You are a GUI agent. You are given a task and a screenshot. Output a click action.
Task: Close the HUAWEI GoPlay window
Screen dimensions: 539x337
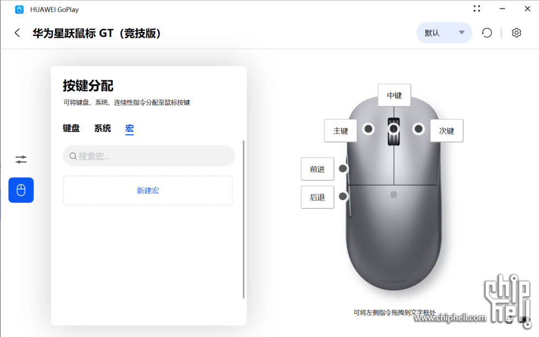pos(527,9)
